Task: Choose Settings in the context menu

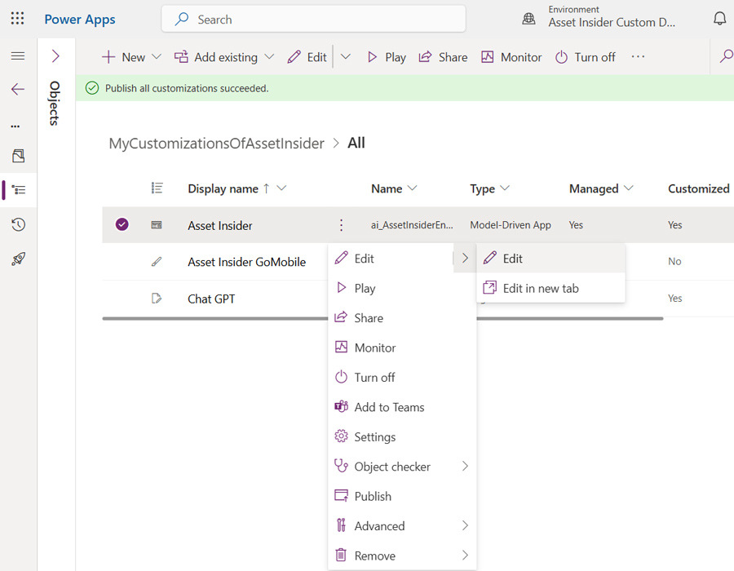Action: tap(402, 436)
